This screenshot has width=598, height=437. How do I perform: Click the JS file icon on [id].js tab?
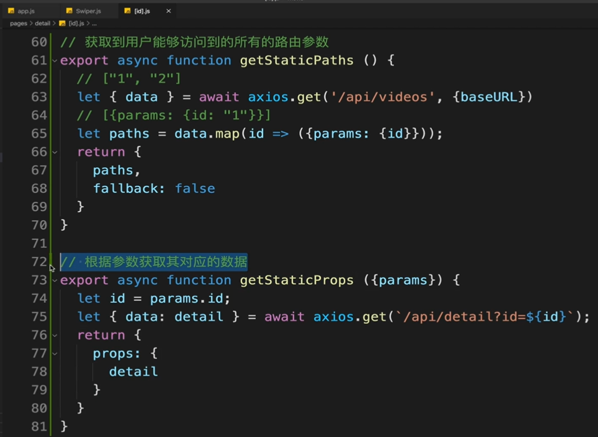tap(127, 11)
